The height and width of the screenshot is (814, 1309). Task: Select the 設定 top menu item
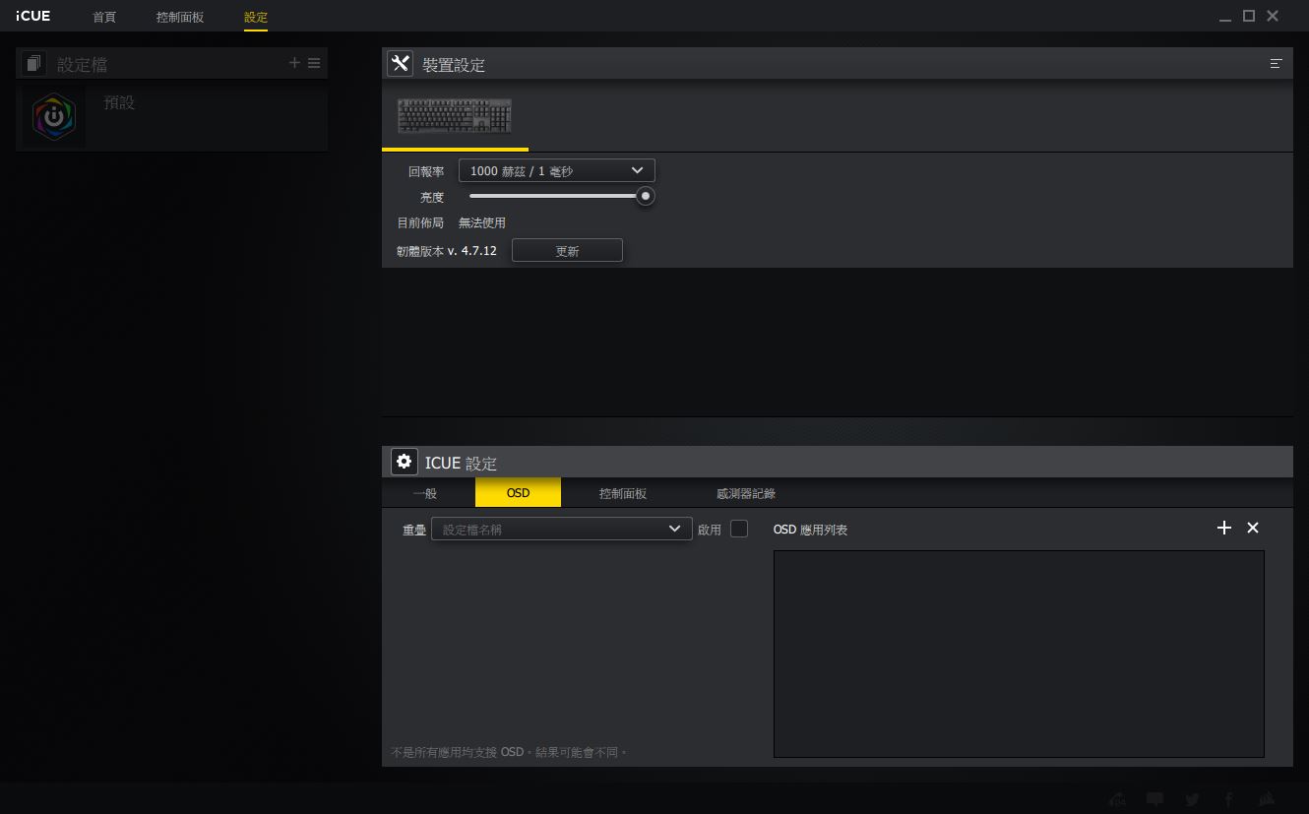coord(256,18)
